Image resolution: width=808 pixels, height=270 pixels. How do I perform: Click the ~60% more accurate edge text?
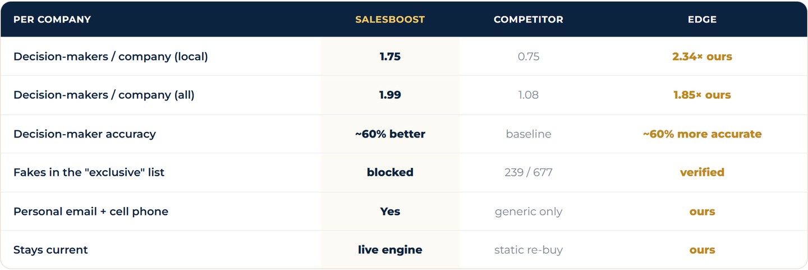(702, 134)
